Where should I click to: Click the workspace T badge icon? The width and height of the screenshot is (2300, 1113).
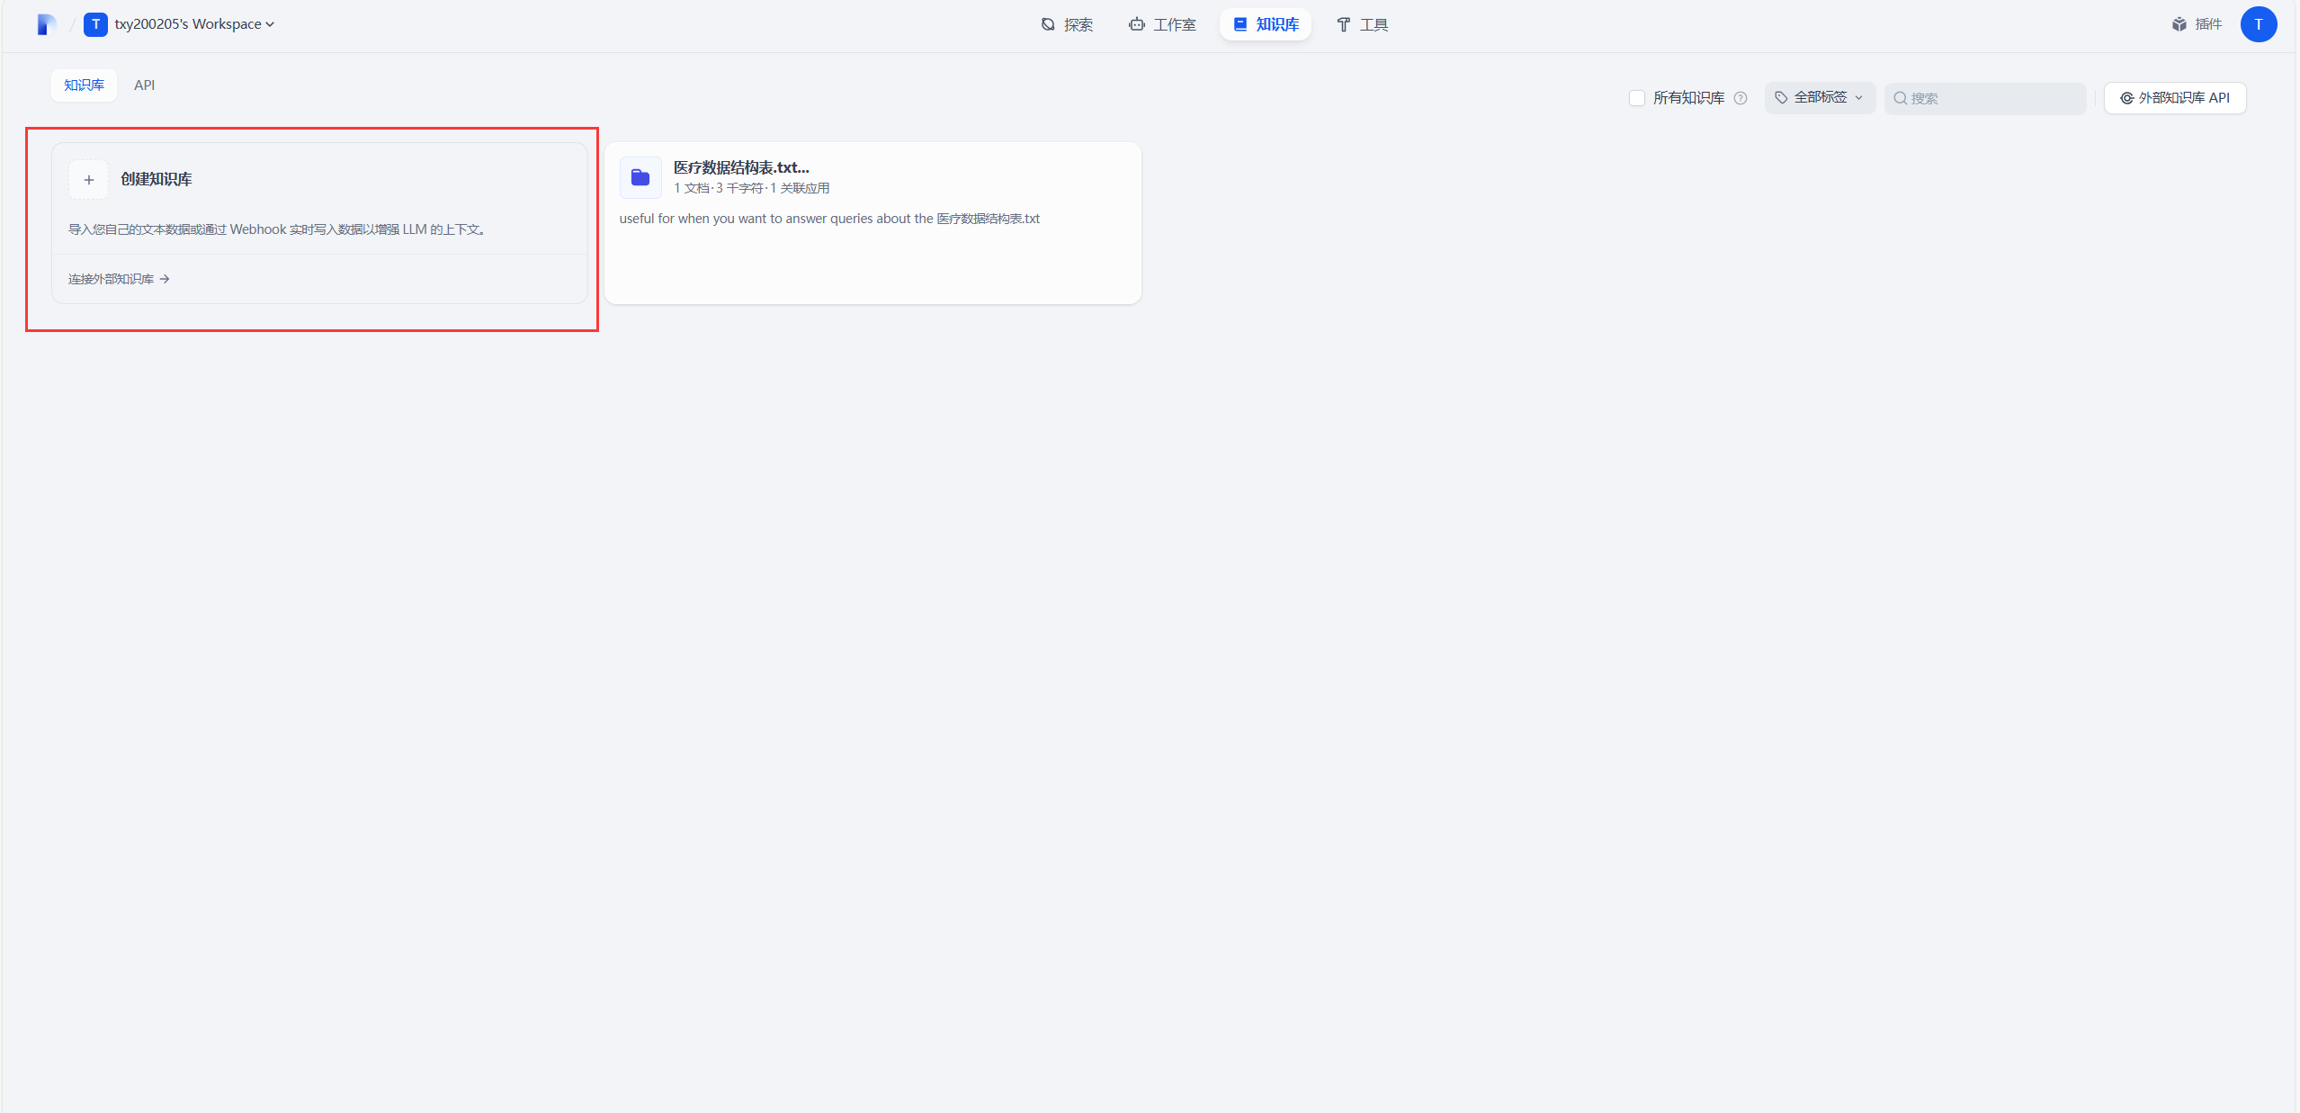[x=95, y=24]
